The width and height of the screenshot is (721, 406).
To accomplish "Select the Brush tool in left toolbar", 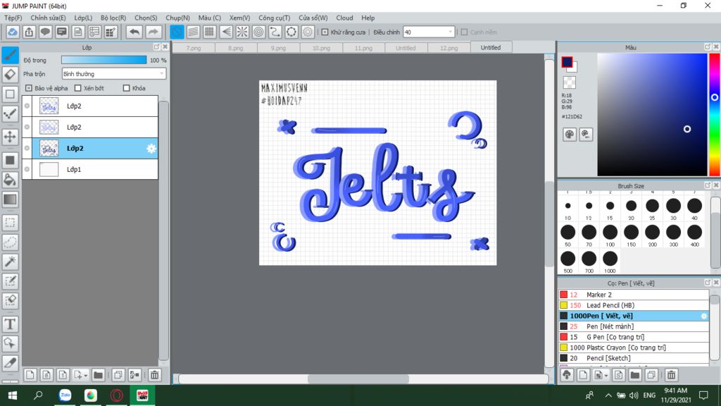I will (10, 55).
